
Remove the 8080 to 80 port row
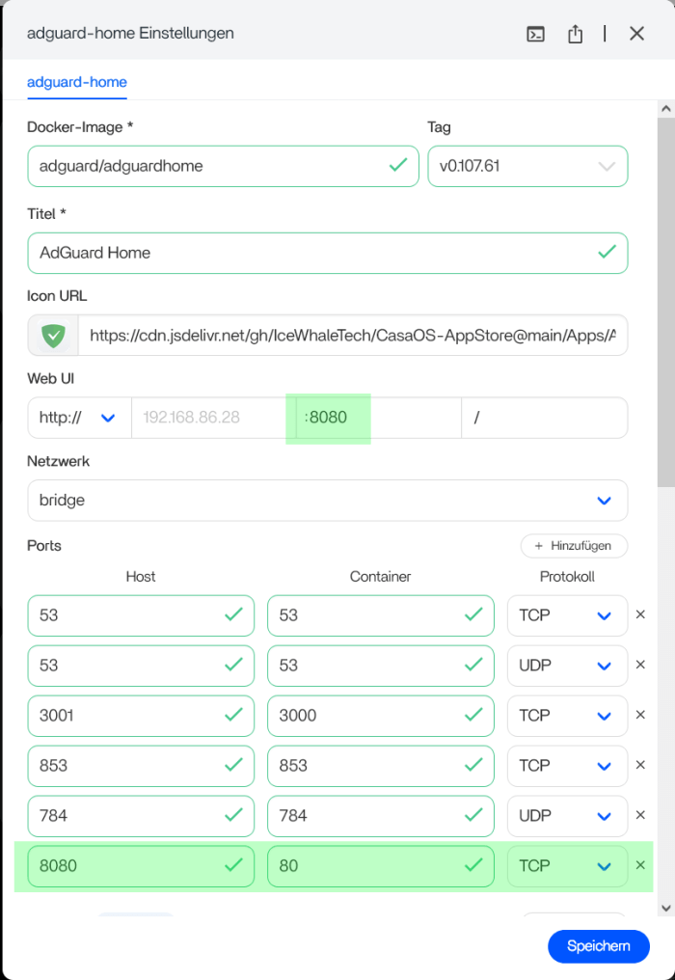tap(640, 865)
